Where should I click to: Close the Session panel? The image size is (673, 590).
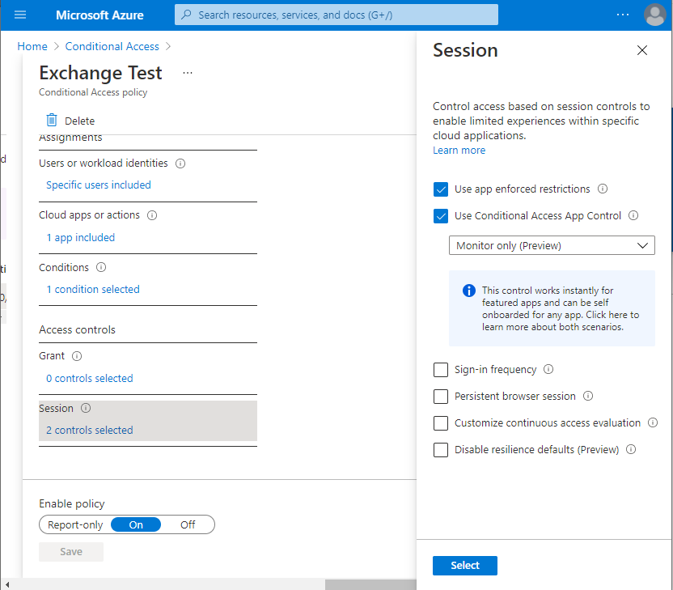[641, 50]
